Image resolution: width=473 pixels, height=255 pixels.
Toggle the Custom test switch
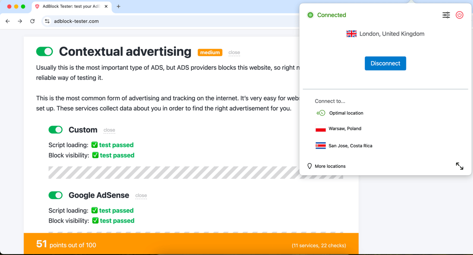coord(55,130)
